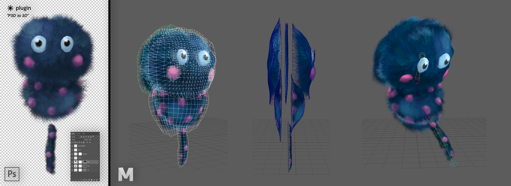The image size is (511, 186).
Task: Click the lock all padlock icon
Action: (84, 142)
